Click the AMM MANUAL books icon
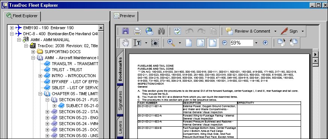This screenshot has width=328, height=139. tap(26, 40)
